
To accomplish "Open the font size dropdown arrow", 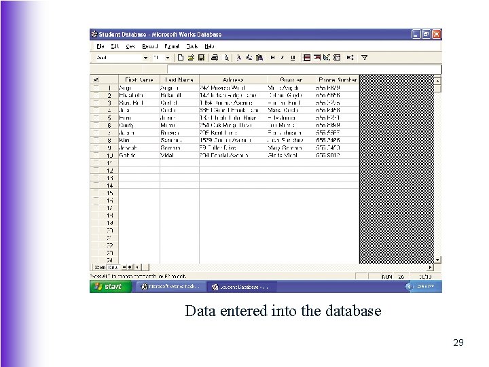I will click(x=168, y=57).
